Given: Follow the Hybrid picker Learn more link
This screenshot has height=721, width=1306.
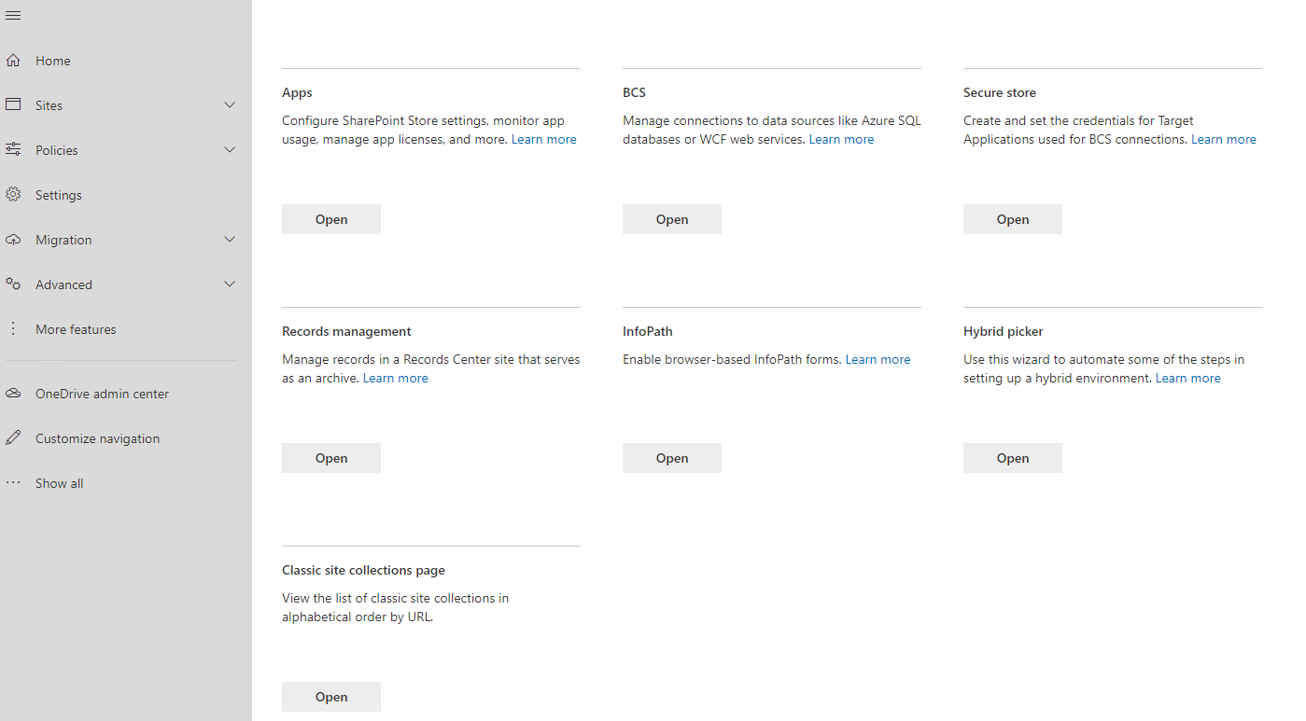Looking at the screenshot, I should 1188,378.
